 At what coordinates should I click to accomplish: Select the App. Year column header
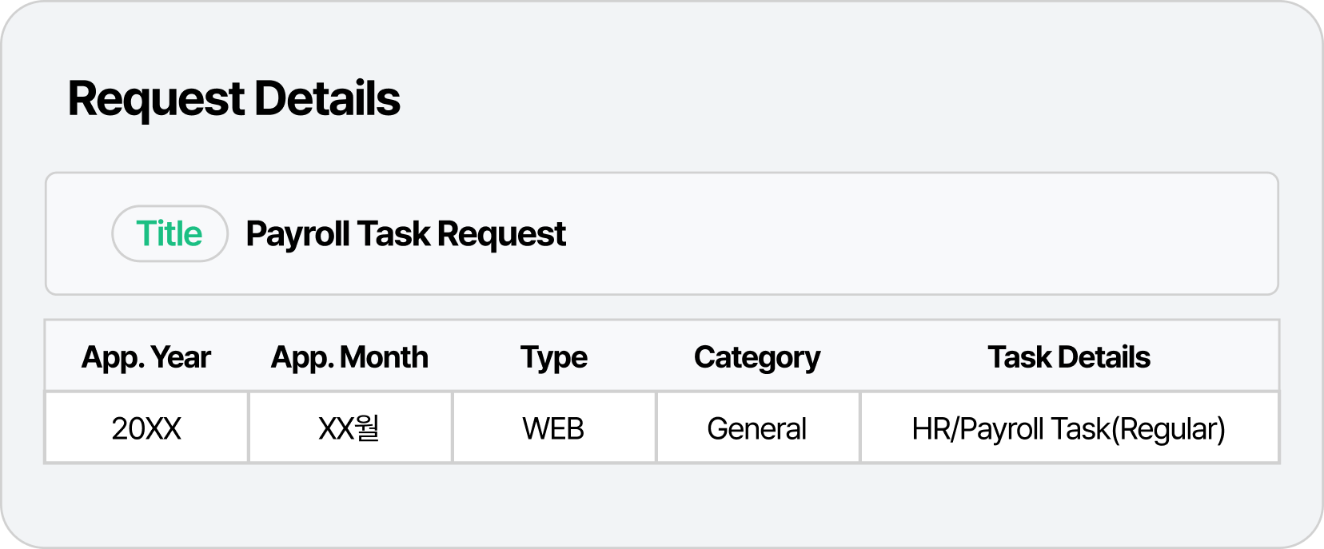pos(146,357)
